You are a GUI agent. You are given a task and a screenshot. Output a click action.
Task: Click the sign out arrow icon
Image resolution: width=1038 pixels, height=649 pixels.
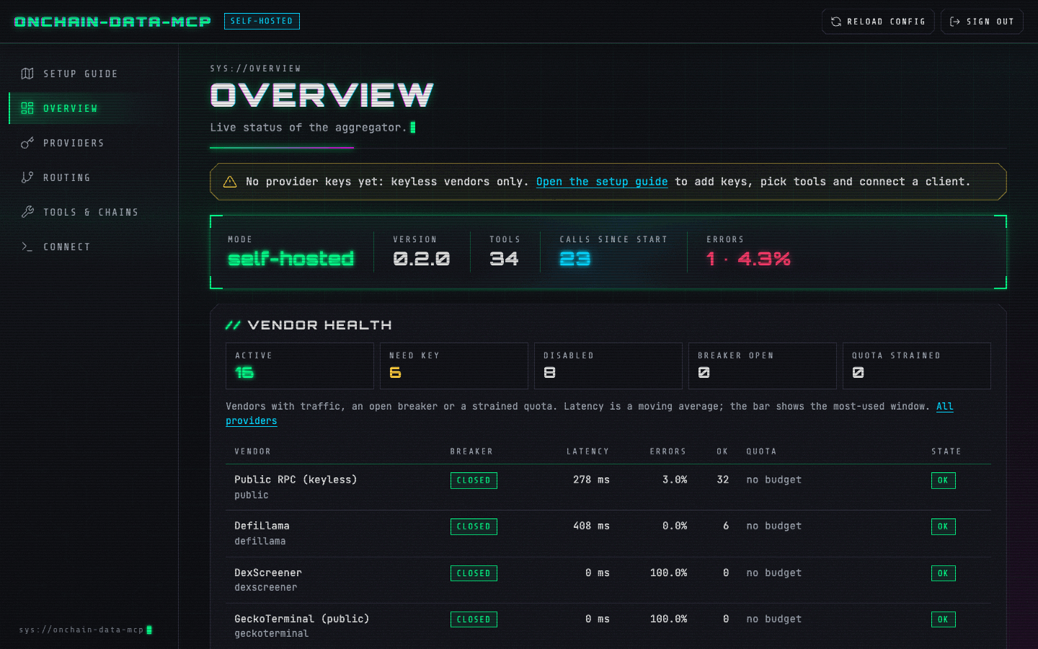(x=955, y=22)
